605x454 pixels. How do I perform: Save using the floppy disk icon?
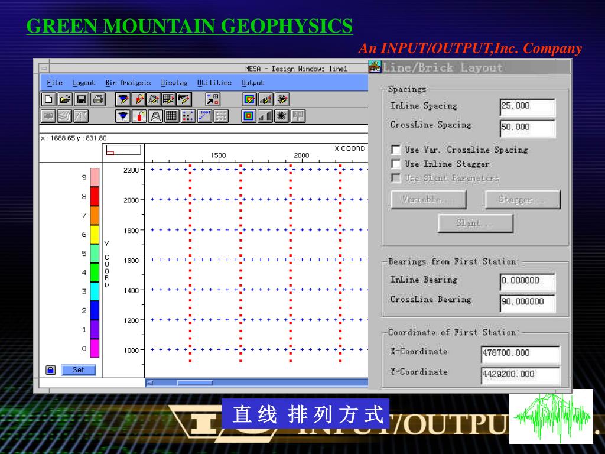pos(82,99)
